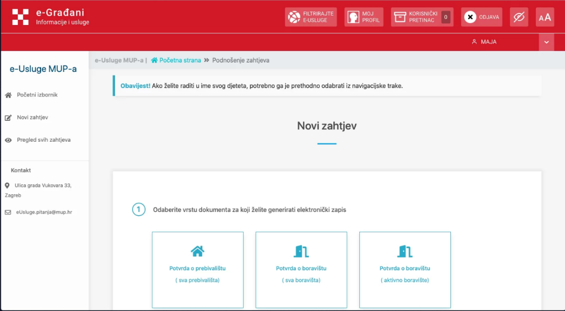
Task: Click the envelope icon in Kontakt
Action: (8, 212)
